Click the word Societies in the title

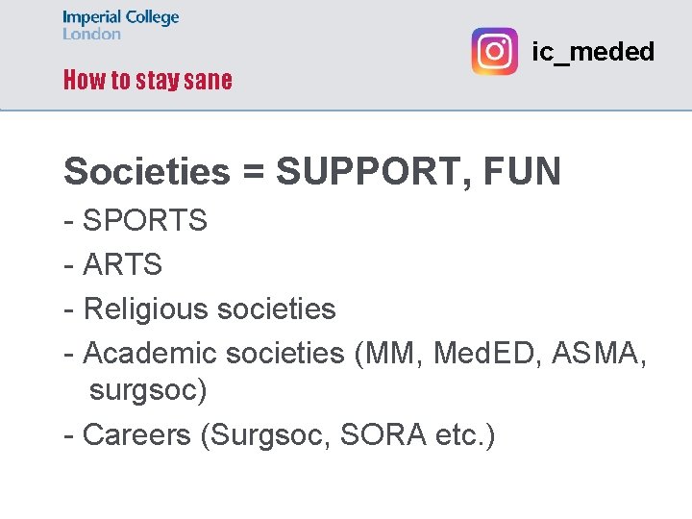147,171
